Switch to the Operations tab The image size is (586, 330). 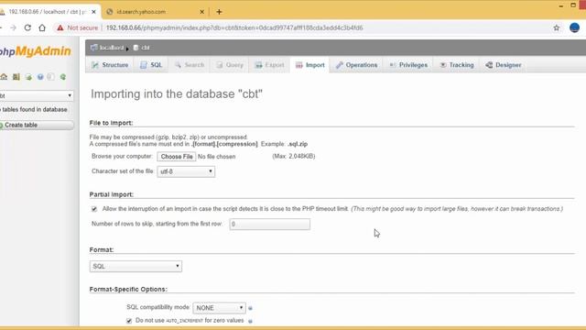356,65
